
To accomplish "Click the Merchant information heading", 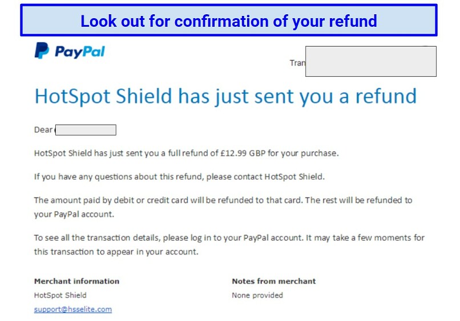I will tap(76, 281).
